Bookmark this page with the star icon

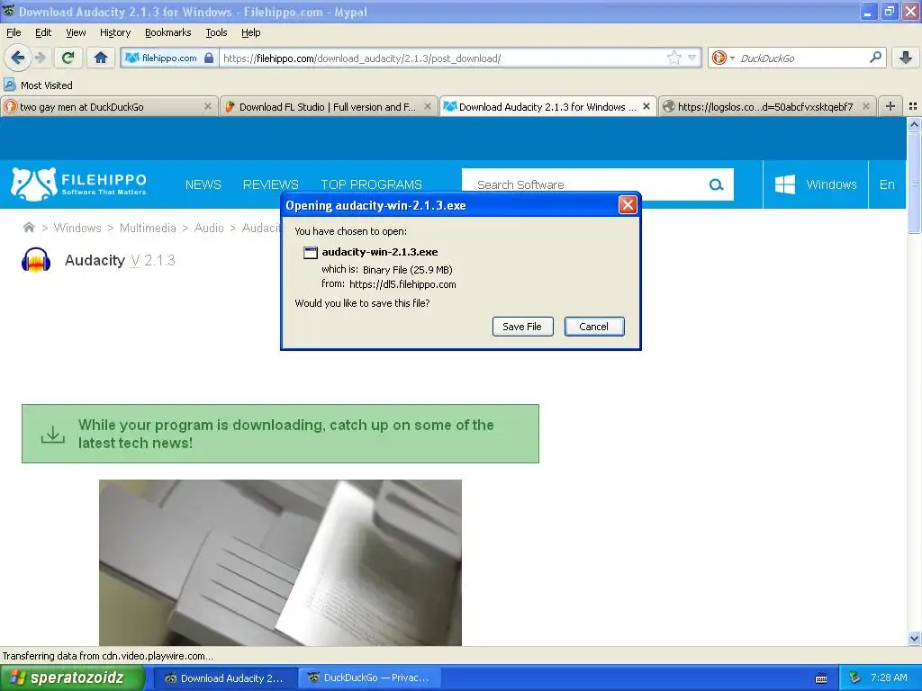point(673,58)
